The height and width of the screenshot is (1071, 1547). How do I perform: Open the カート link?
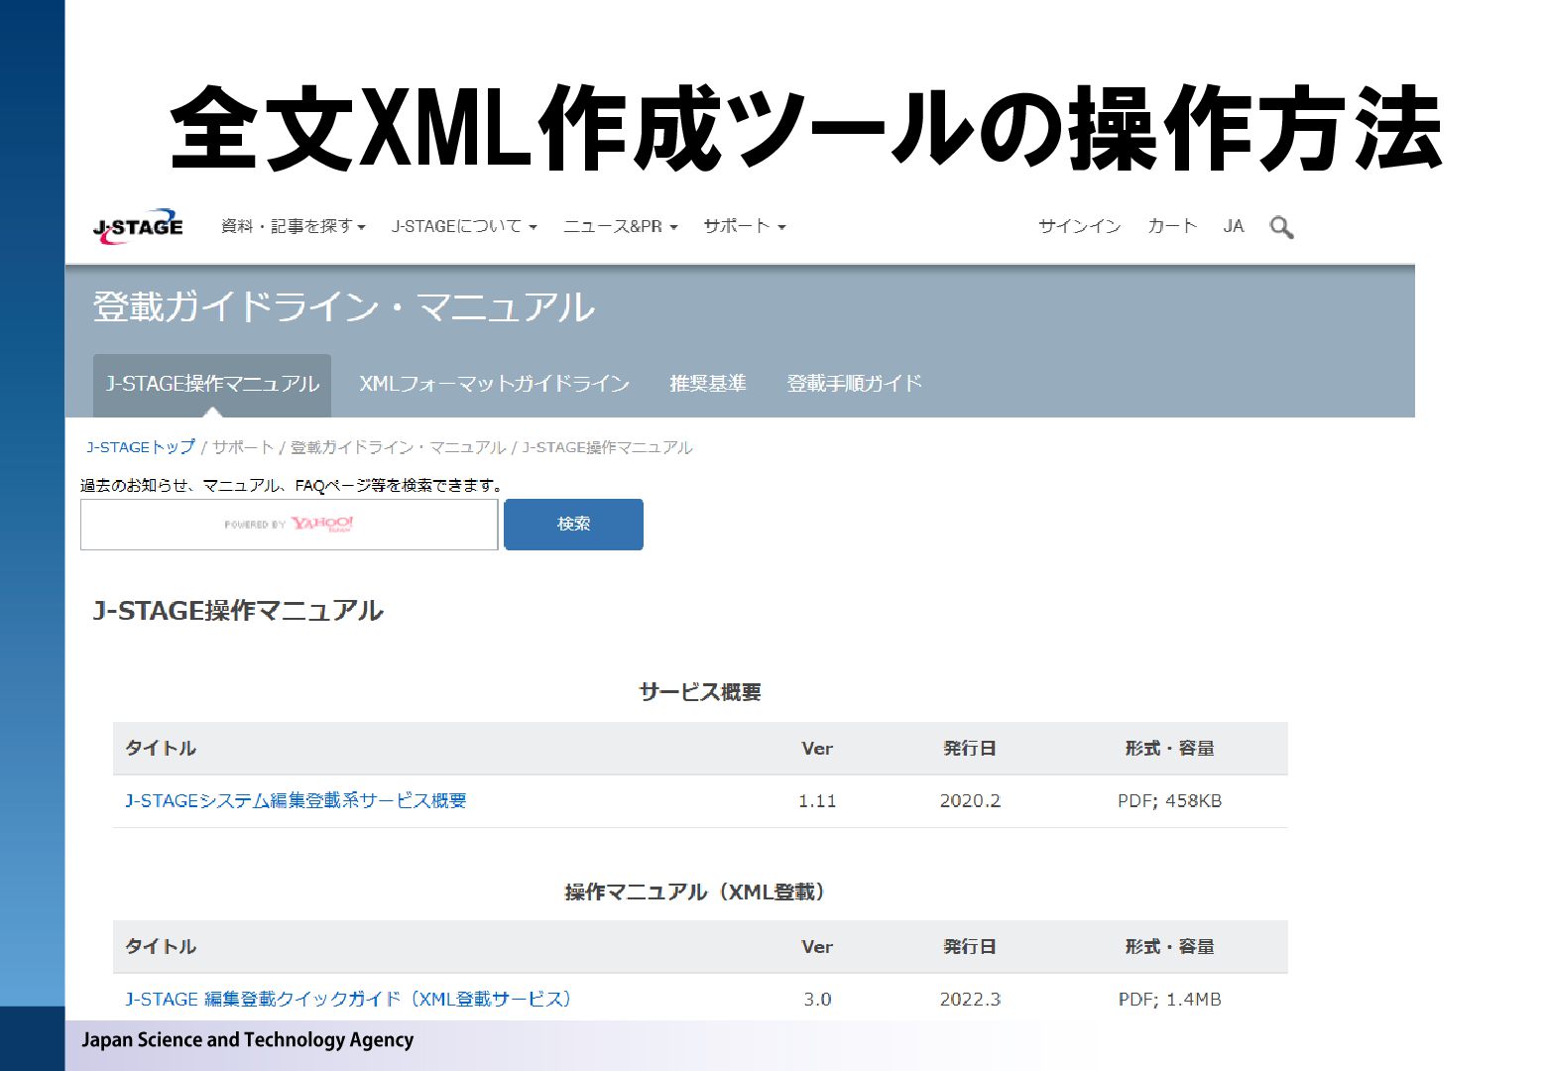point(1172,226)
